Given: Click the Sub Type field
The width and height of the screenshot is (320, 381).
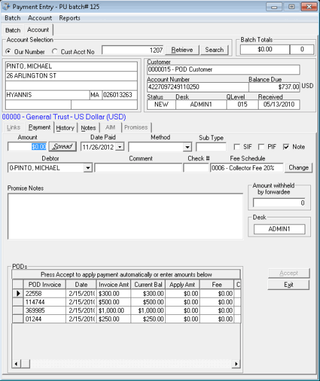Looking at the screenshot, I should click(211, 147).
